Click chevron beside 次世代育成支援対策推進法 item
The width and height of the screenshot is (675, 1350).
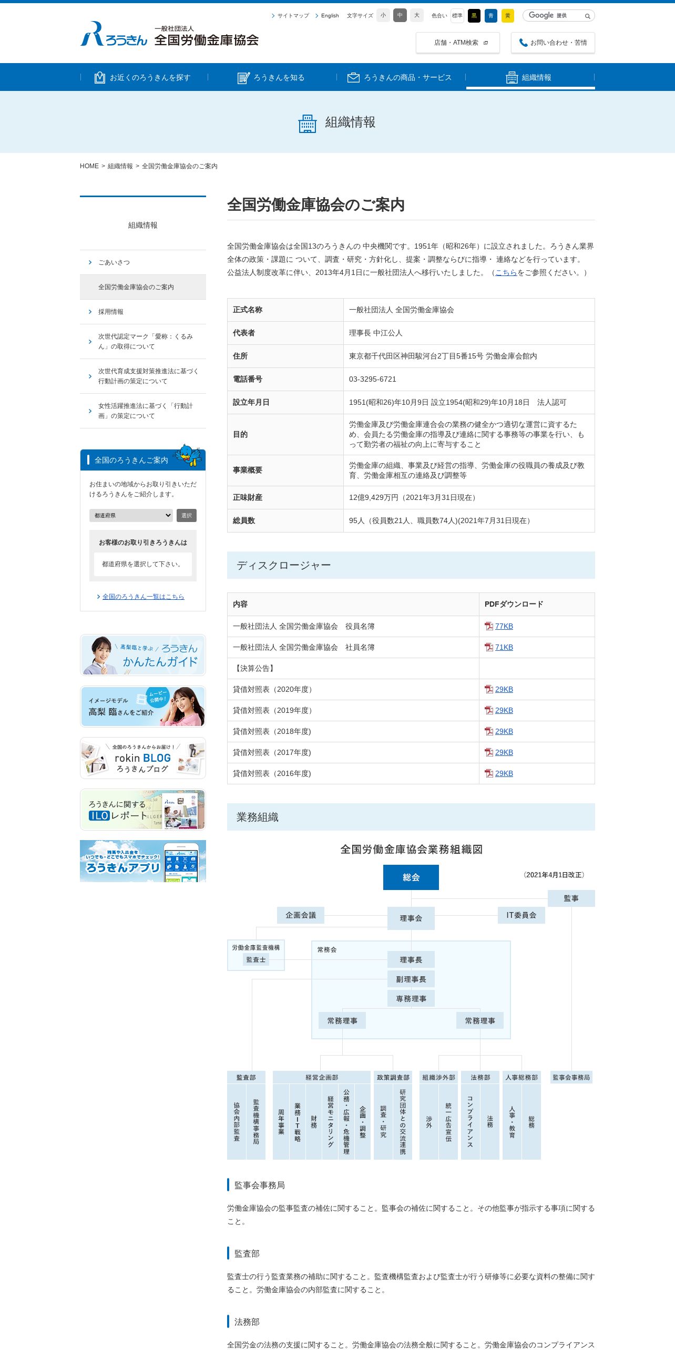90,376
